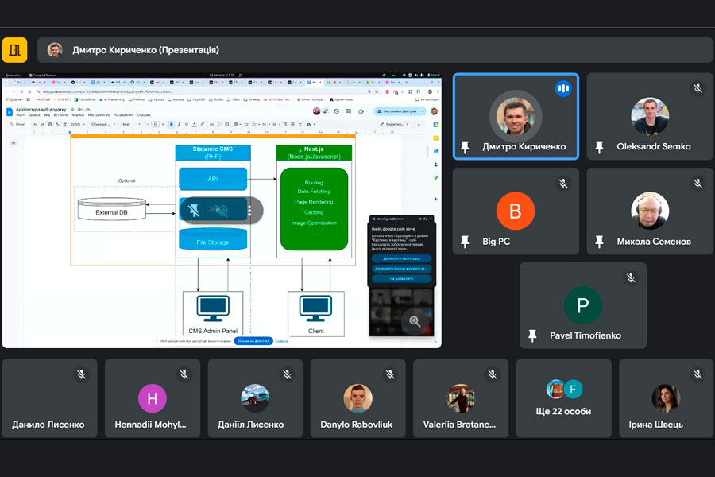Star the Архітектура веб-додатку document
Screen dimensions: 715x477
tap(72, 110)
